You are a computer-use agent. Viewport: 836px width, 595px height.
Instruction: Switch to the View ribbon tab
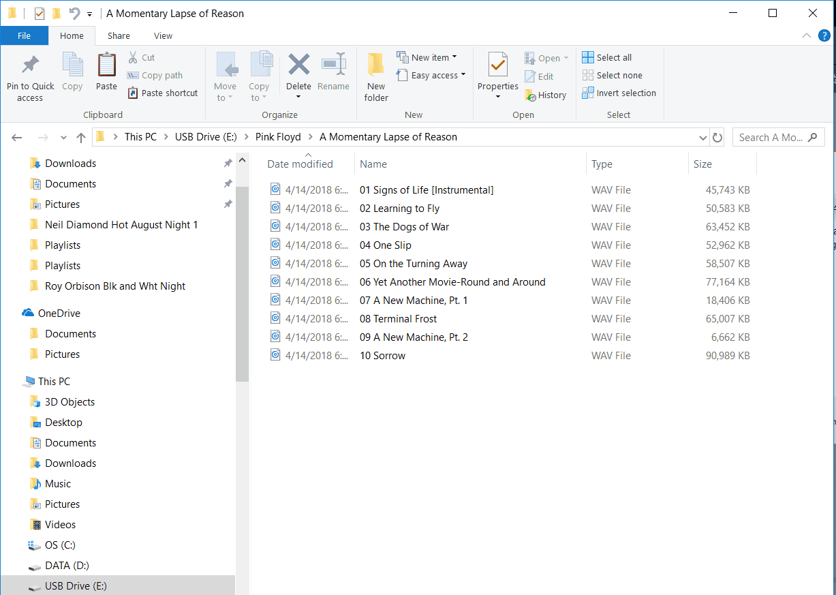pyautogui.click(x=163, y=35)
